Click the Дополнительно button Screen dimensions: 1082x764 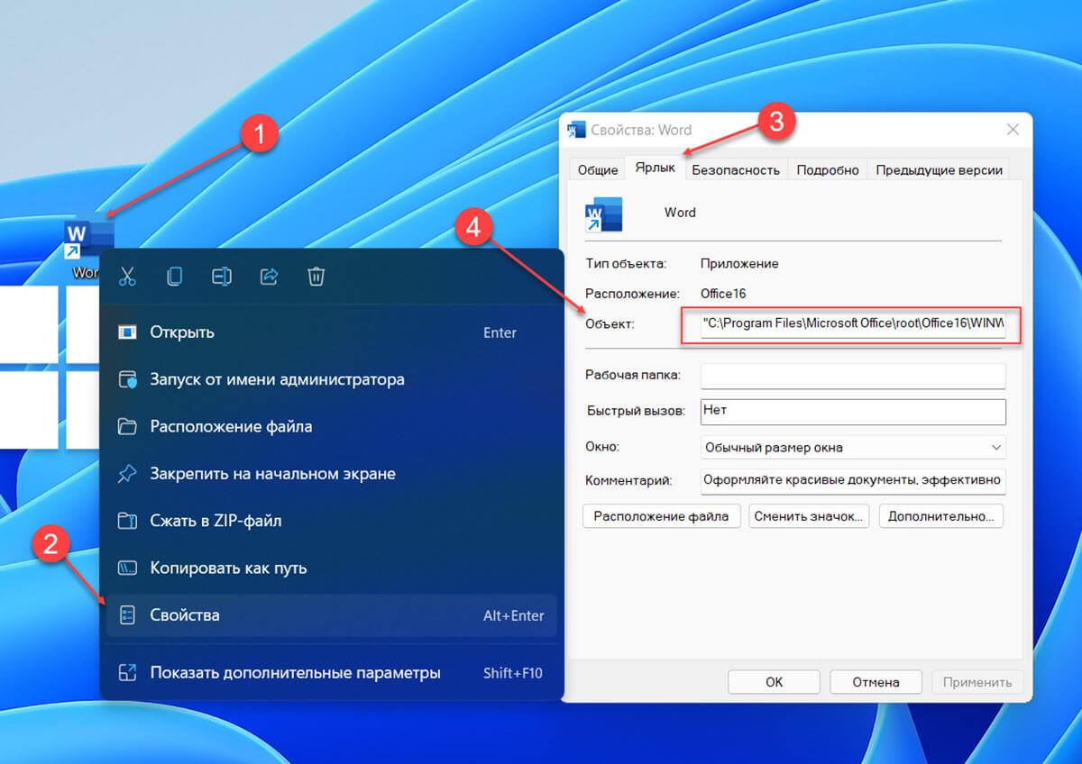point(940,516)
